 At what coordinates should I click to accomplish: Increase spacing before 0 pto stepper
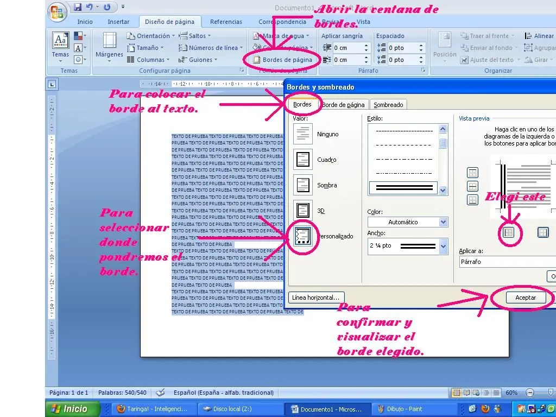tap(421, 46)
